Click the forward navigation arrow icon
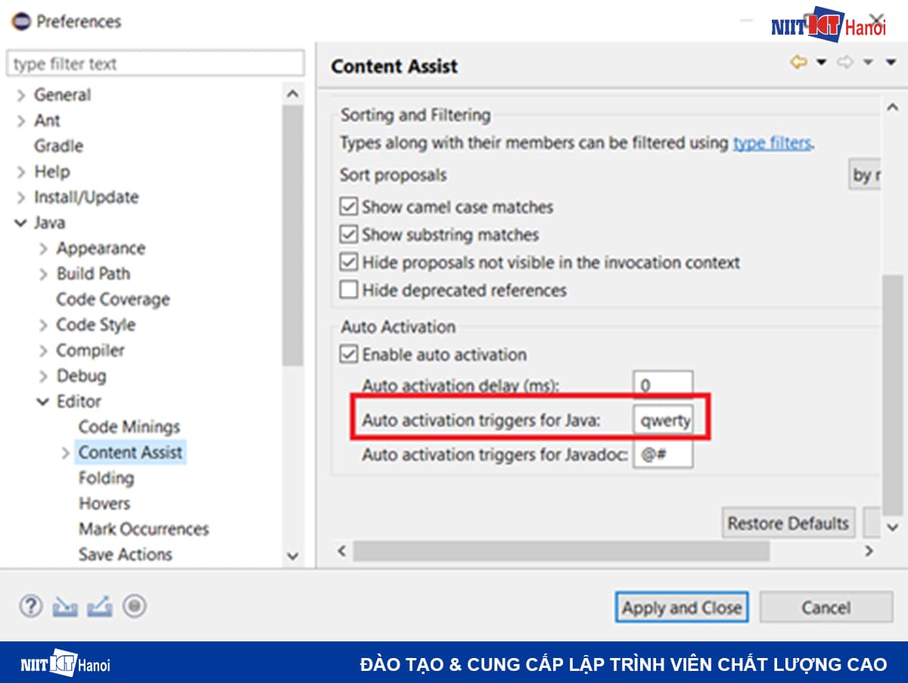This screenshot has width=908, height=683. click(x=844, y=63)
